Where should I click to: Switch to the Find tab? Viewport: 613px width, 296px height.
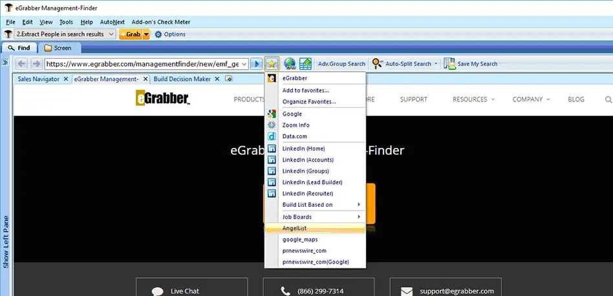point(19,48)
